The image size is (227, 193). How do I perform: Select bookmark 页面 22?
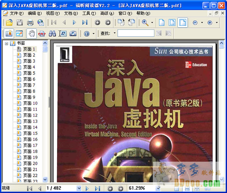click(x=30, y=176)
